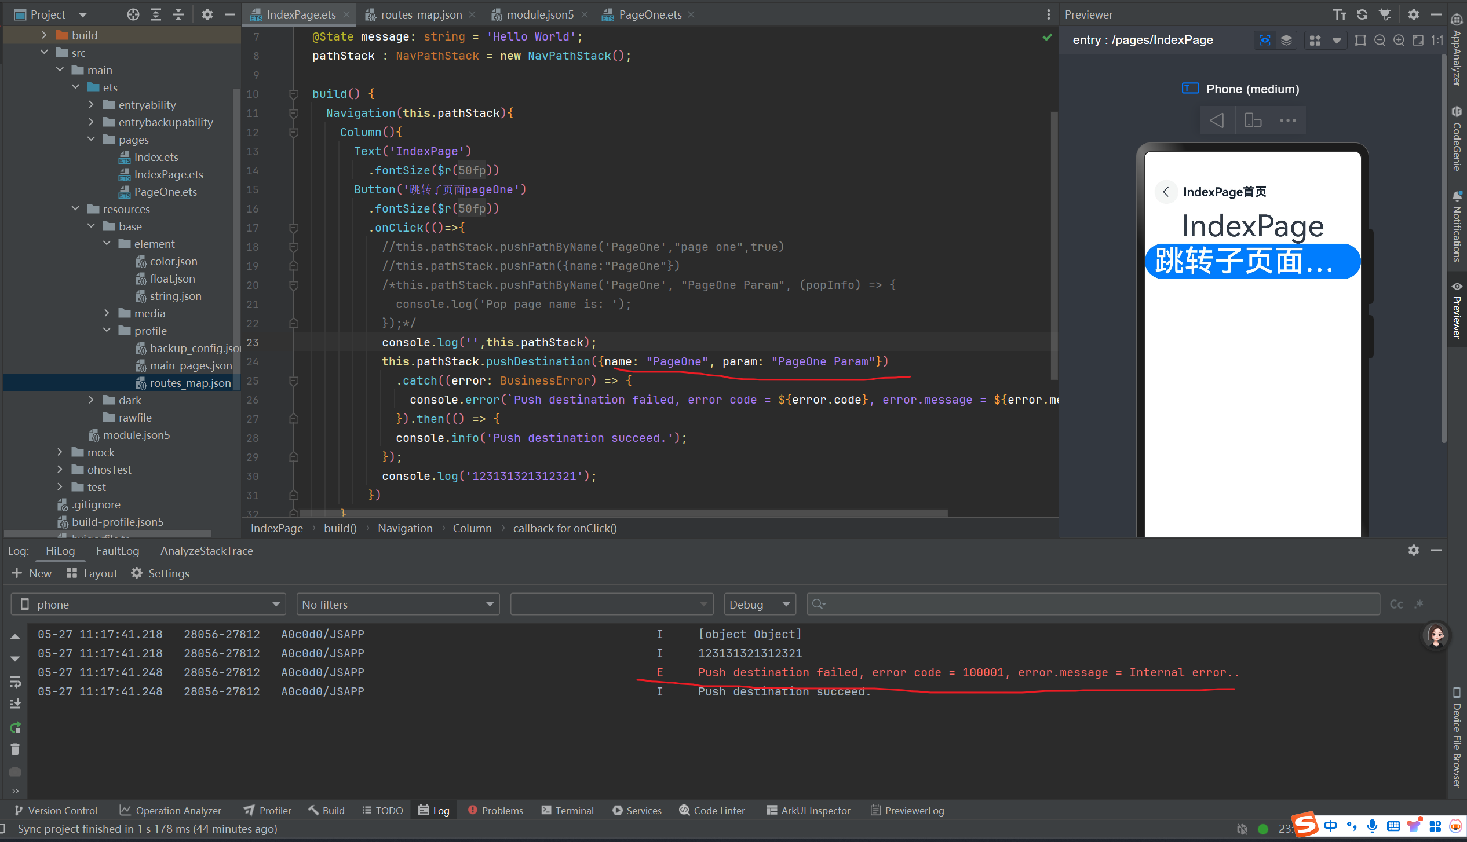Click the locate-file target icon in Project panel
Viewport: 1467px width, 842px height.
click(133, 14)
